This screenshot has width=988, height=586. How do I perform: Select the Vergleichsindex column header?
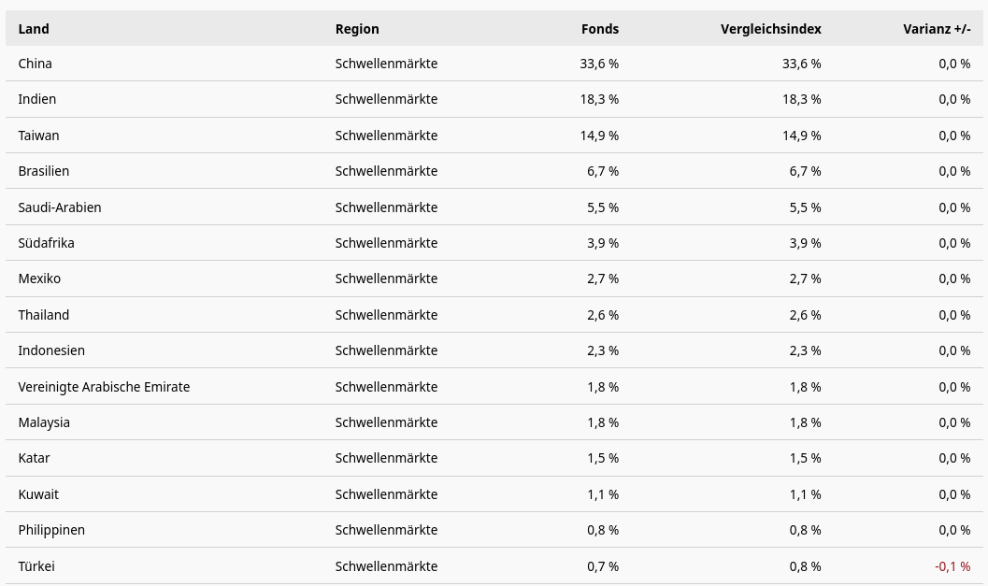point(770,29)
